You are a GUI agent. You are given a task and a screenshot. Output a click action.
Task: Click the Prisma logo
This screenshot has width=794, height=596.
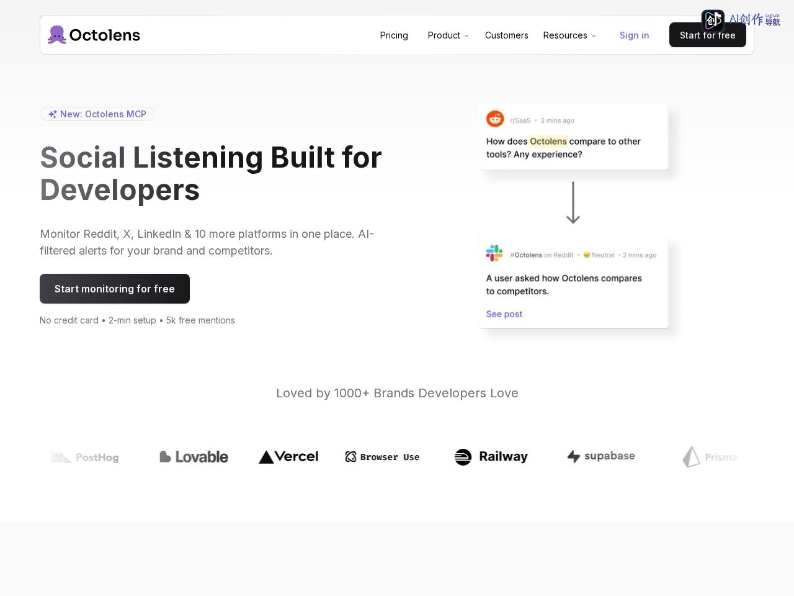point(710,457)
